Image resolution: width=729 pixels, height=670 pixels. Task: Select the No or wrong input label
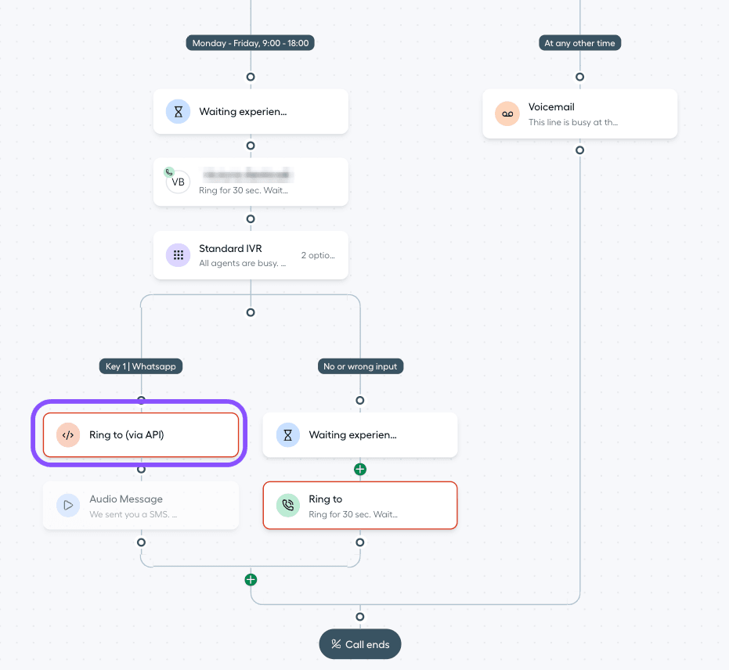pos(360,366)
